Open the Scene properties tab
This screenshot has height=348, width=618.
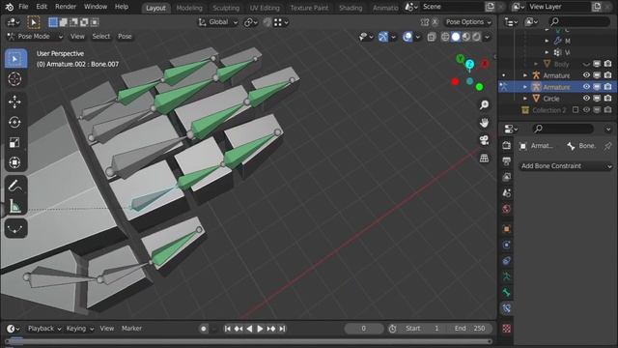coord(506,192)
